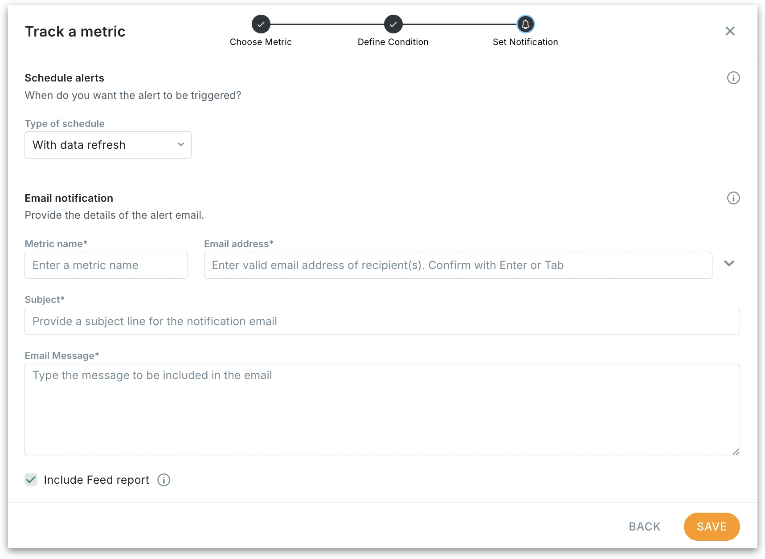Image resolution: width=765 pixels, height=559 pixels.
Task: Open the Type of schedule dropdown
Action: (x=108, y=145)
